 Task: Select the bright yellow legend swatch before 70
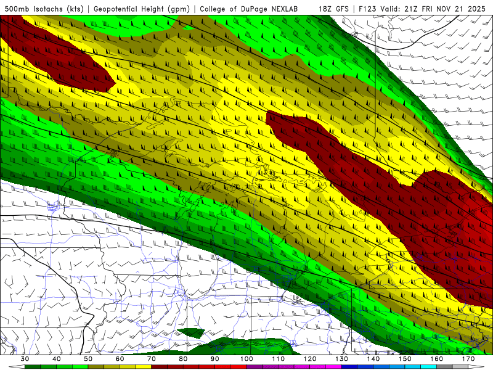click(144, 367)
